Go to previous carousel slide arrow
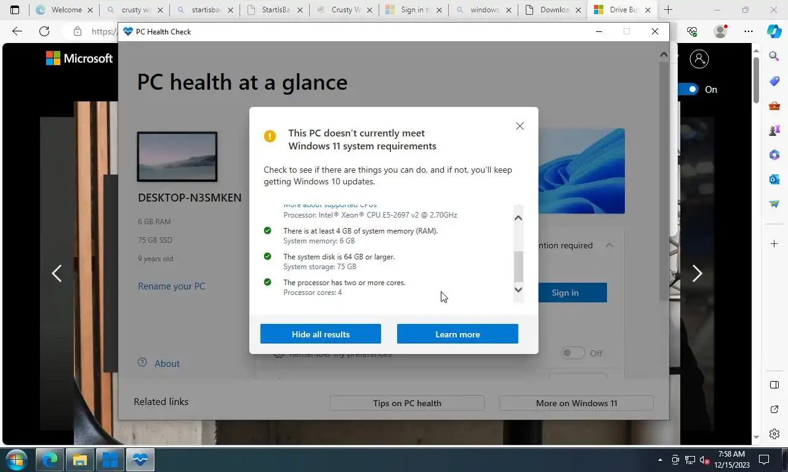The width and height of the screenshot is (788, 472). [x=57, y=273]
